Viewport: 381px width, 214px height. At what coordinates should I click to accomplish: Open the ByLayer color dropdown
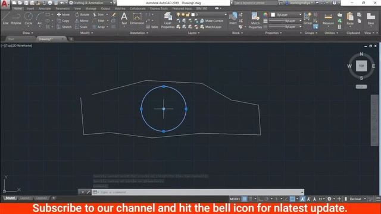pyautogui.click(x=286, y=15)
